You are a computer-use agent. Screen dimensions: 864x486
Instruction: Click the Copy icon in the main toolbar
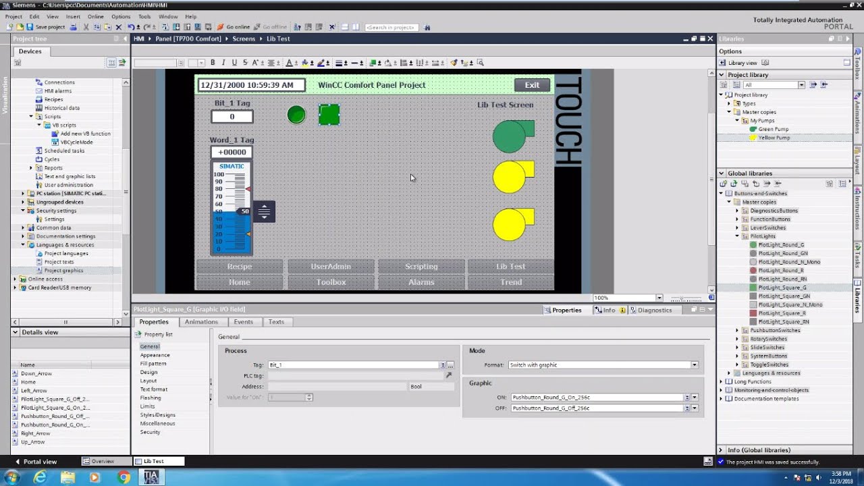click(x=97, y=27)
